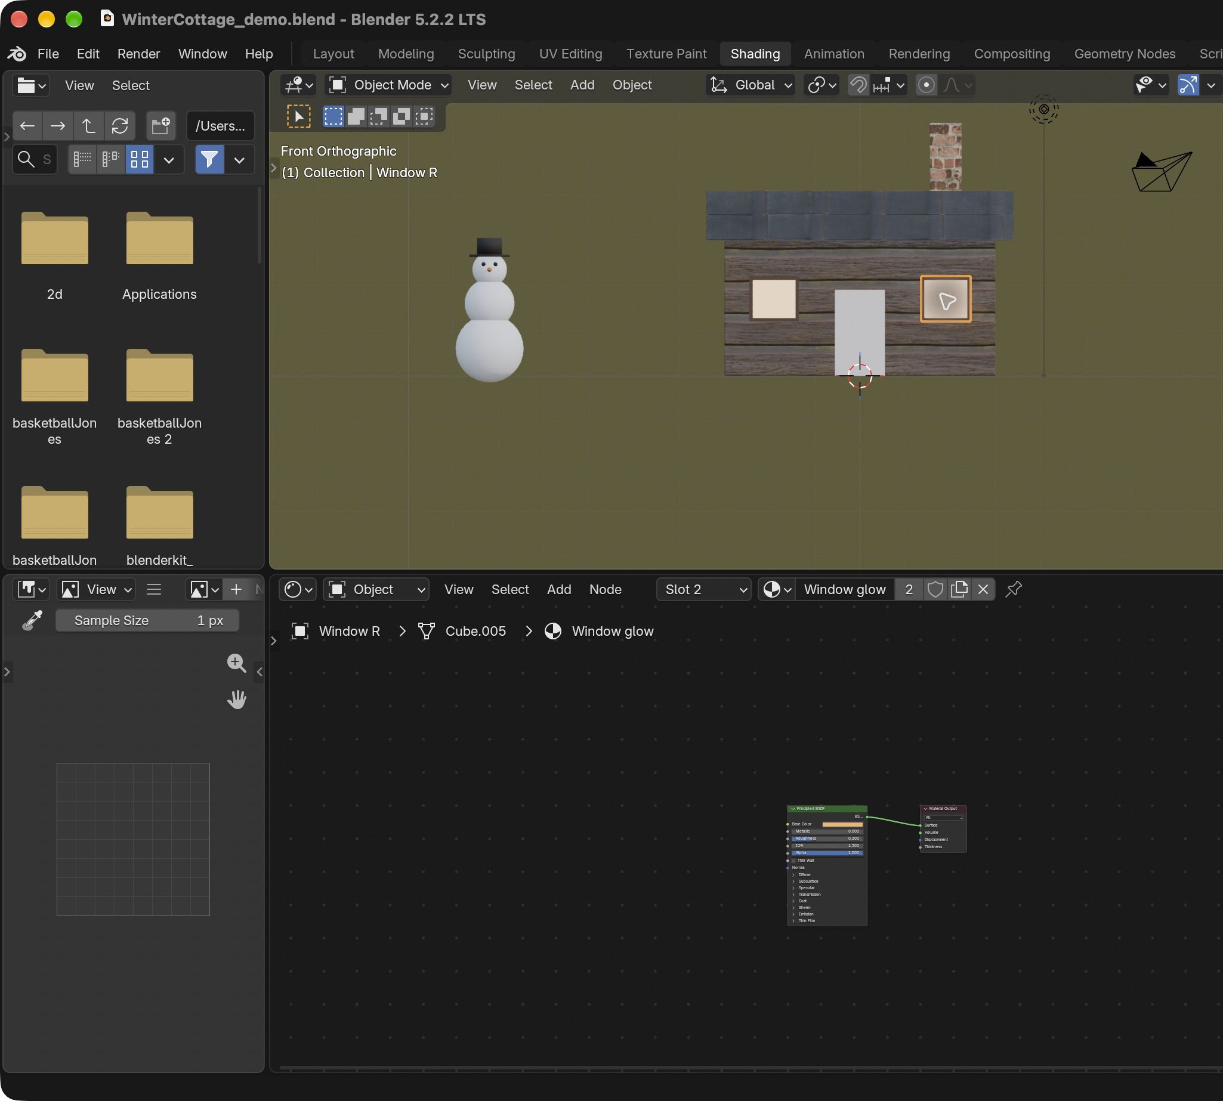1223x1101 pixels.
Task: Open the Global transform orientation dropdown
Action: [x=751, y=85]
